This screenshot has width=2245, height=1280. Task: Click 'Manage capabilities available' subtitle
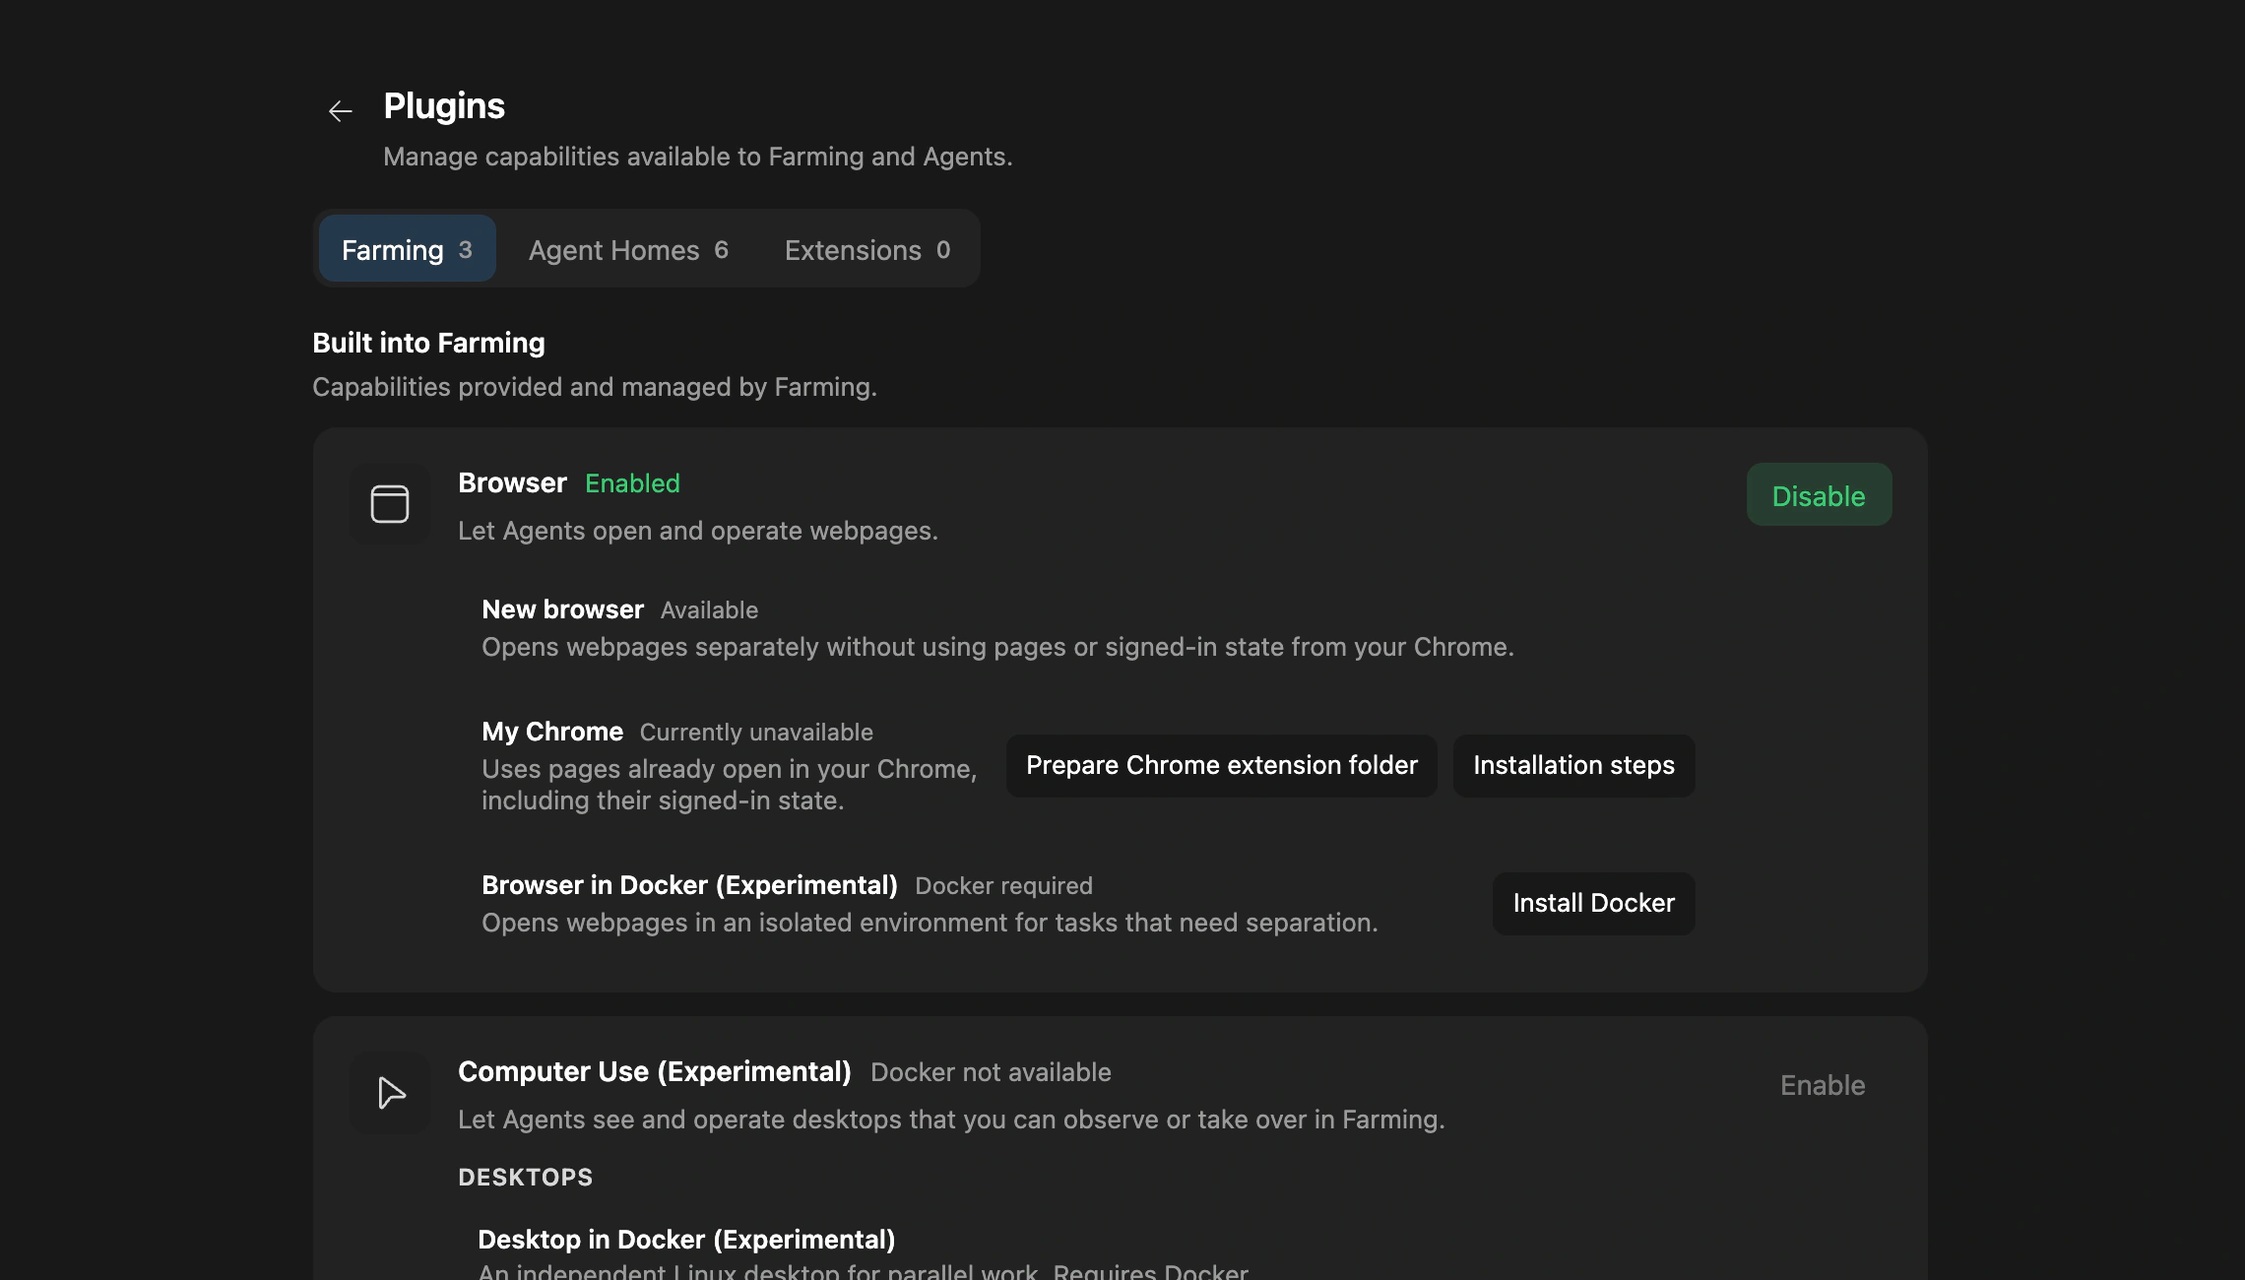698,157
